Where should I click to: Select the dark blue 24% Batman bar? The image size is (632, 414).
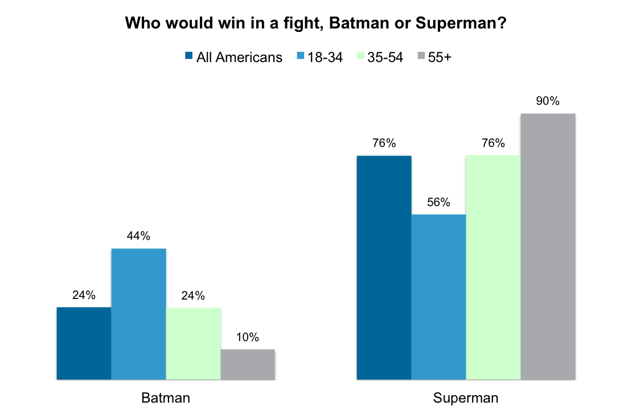coord(84,343)
